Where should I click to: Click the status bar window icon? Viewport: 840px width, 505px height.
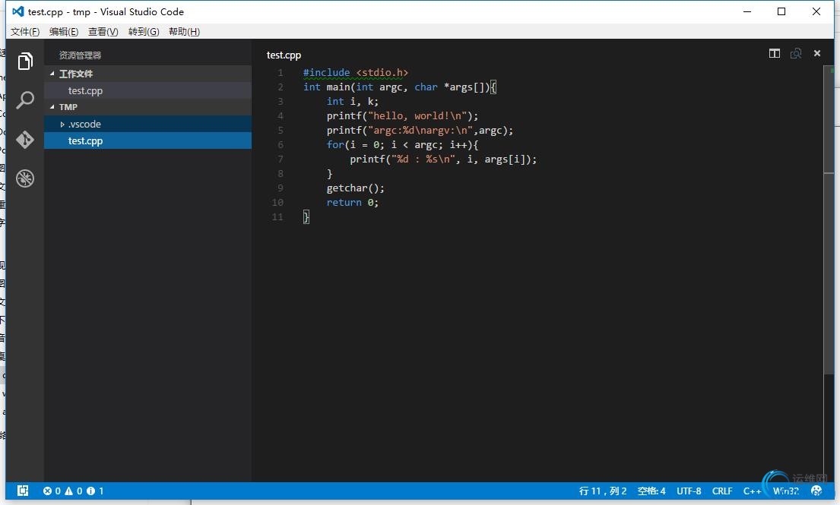tap(23, 491)
